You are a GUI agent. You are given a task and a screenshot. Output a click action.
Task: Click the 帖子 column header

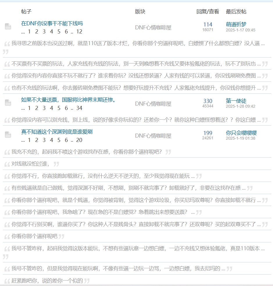pos(26,12)
